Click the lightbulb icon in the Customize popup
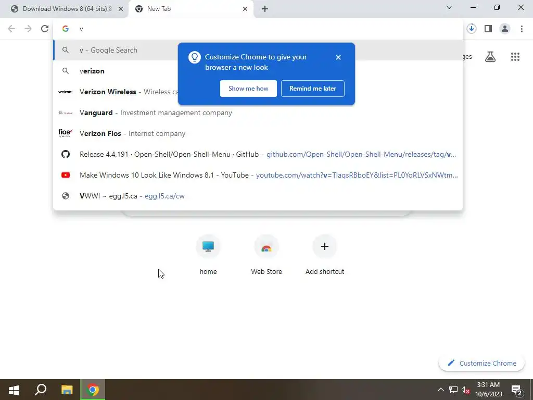 (x=195, y=57)
